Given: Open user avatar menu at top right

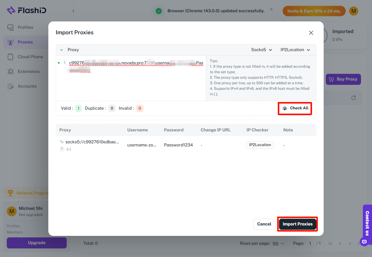Looking at the screenshot, I should 353,11.
